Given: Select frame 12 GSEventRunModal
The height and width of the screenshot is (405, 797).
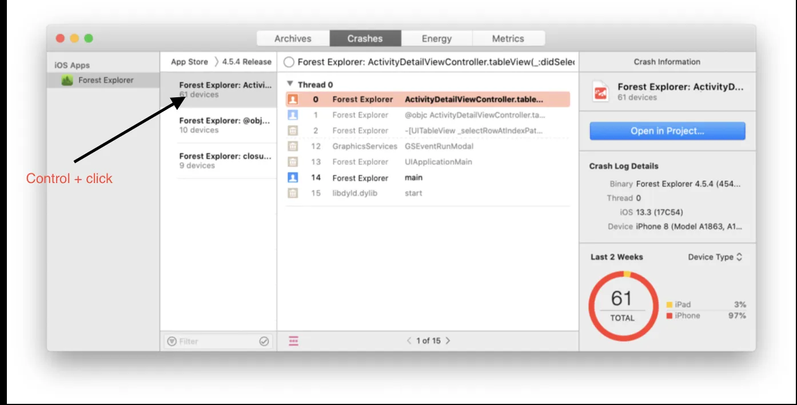Looking at the screenshot, I should click(x=428, y=146).
